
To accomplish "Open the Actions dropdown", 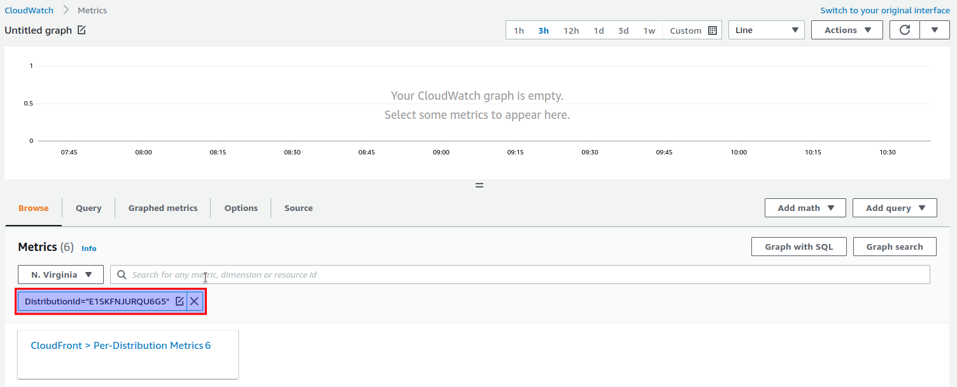I will [x=847, y=29].
